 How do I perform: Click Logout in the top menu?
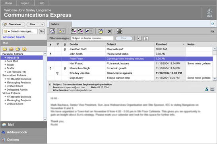point(25,3)
